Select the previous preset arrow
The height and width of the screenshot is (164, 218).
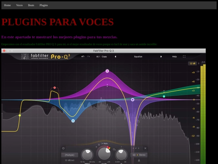115,57
